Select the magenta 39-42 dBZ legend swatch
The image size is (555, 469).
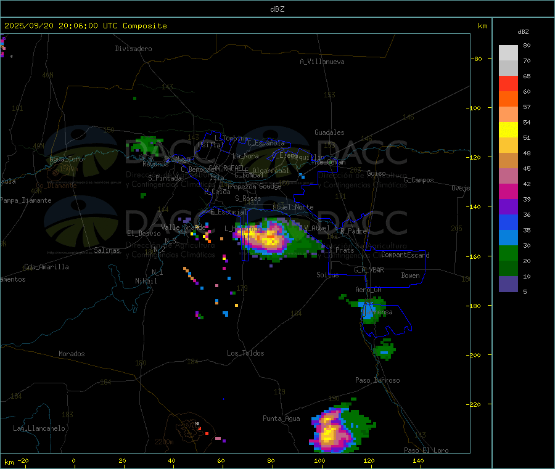508,191
